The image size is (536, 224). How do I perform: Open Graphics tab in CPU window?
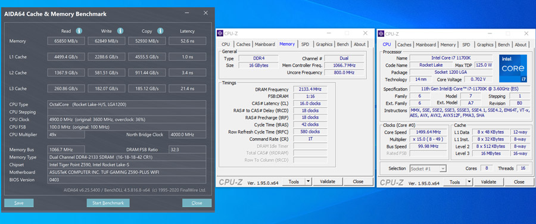pyautogui.click(x=485, y=45)
